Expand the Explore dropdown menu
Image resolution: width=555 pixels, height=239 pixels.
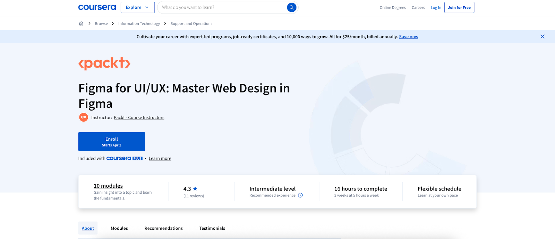[x=137, y=7]
